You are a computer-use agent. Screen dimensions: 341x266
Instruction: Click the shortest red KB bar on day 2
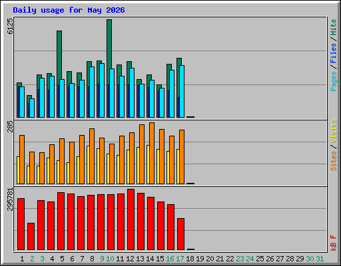(31, 236)
